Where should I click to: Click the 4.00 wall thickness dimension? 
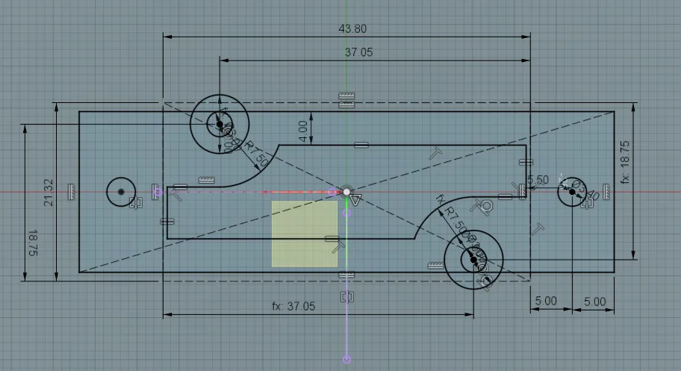pyautogui.click(x=303, y=131)
